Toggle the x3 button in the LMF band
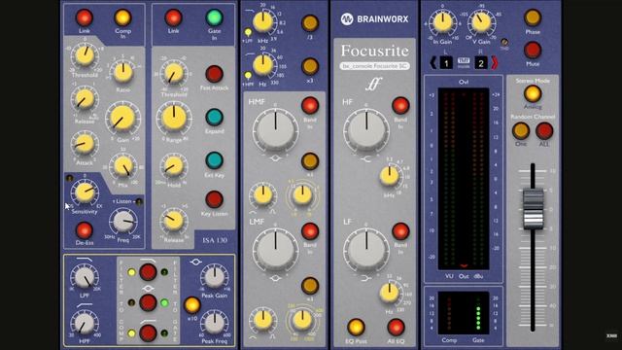Screen dimensions: 622x350 [310, 286]
